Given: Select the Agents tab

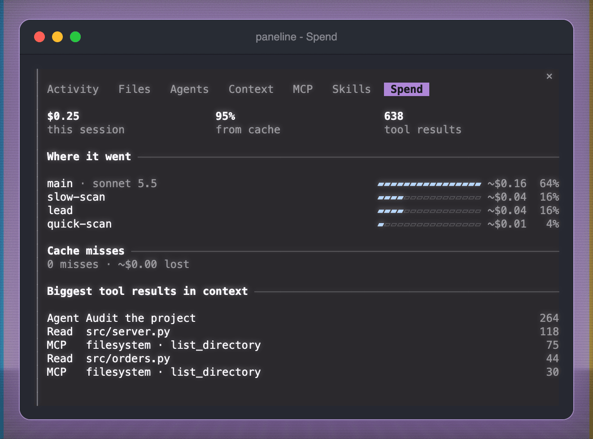Looking at the screenshot, I should [189, 89].
